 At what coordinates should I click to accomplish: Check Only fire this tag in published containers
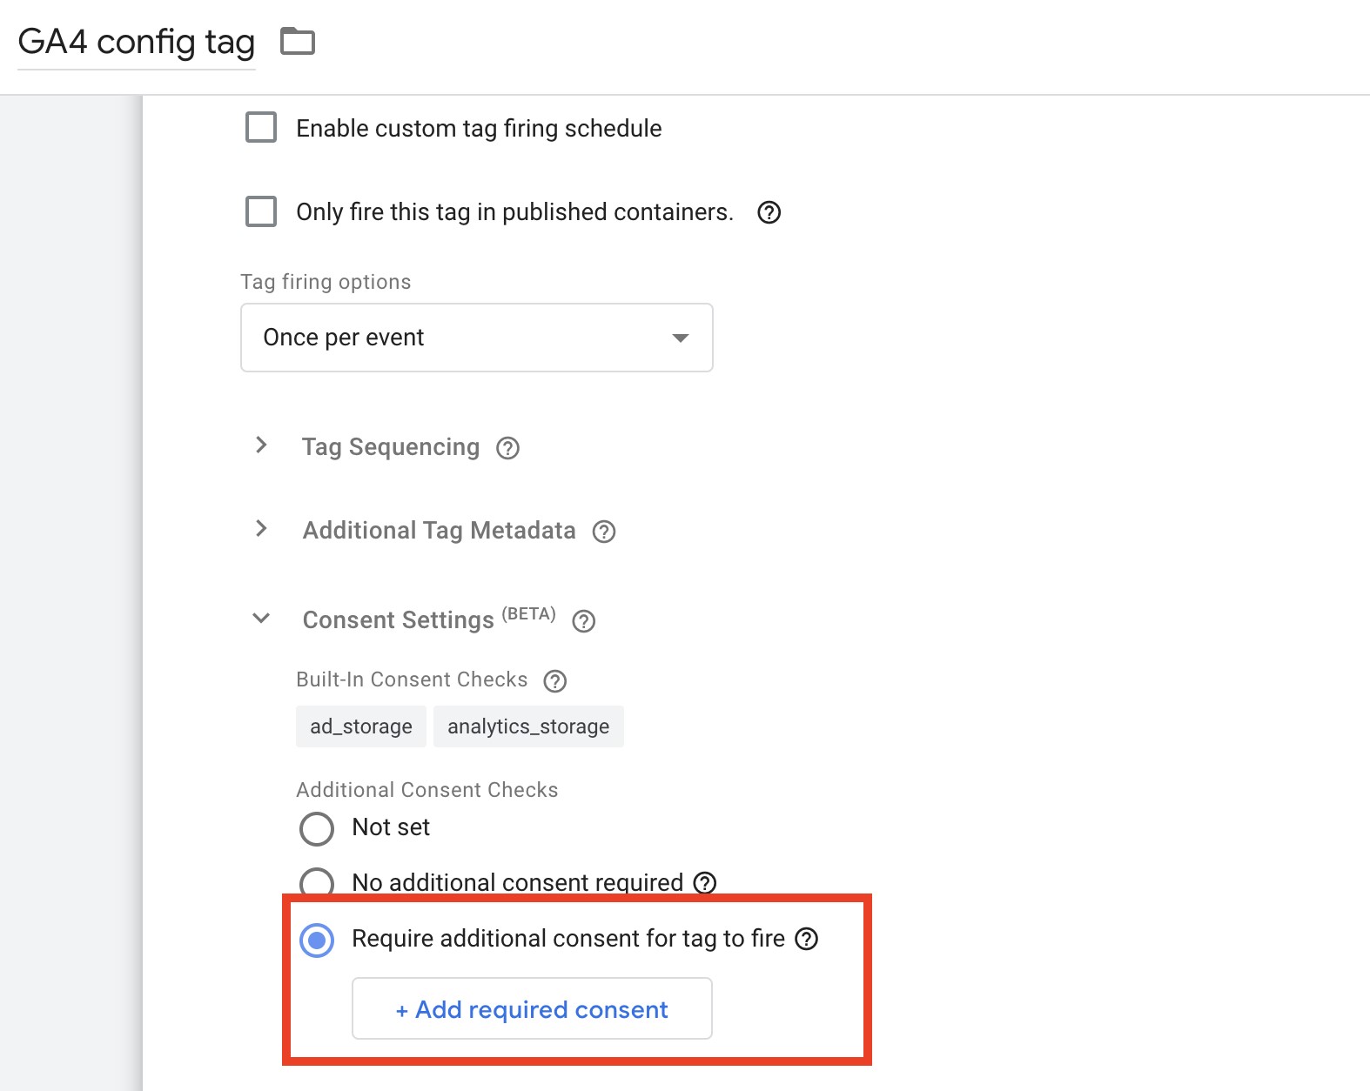261,211
